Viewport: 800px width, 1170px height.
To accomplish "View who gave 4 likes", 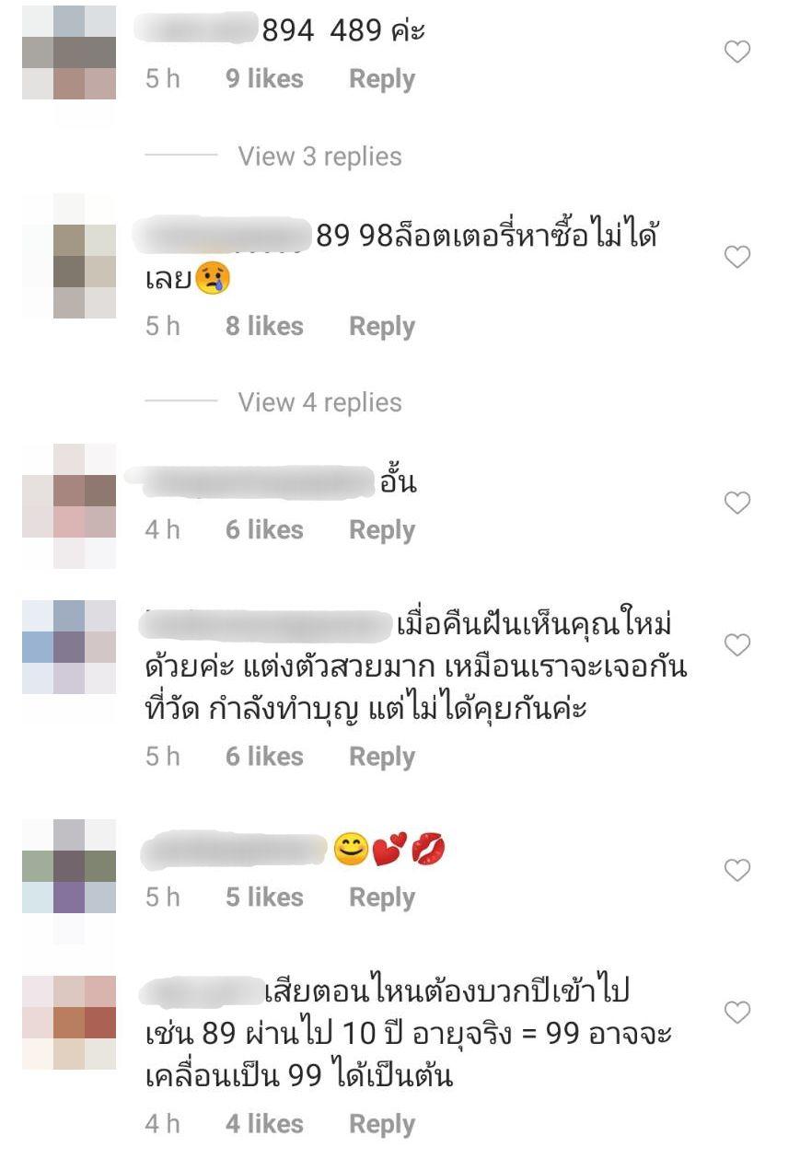I will click(264, 1124).
